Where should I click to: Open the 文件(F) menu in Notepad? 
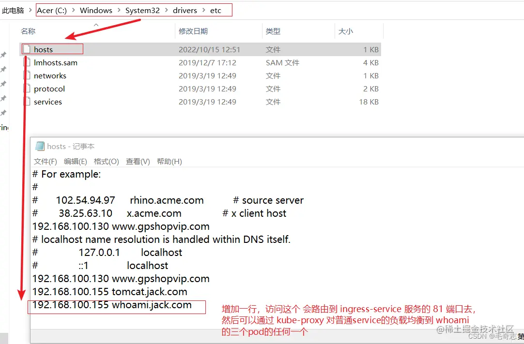(x=45, y=162)
